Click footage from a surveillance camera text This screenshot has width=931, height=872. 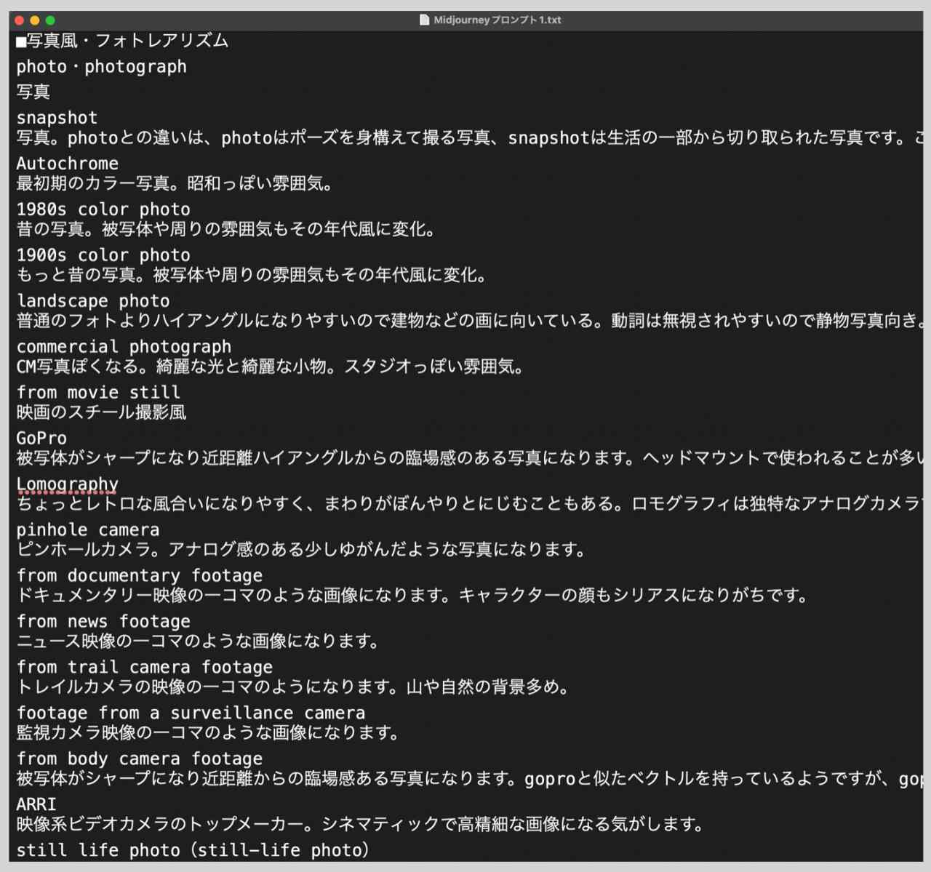click(x=191, y=713)
